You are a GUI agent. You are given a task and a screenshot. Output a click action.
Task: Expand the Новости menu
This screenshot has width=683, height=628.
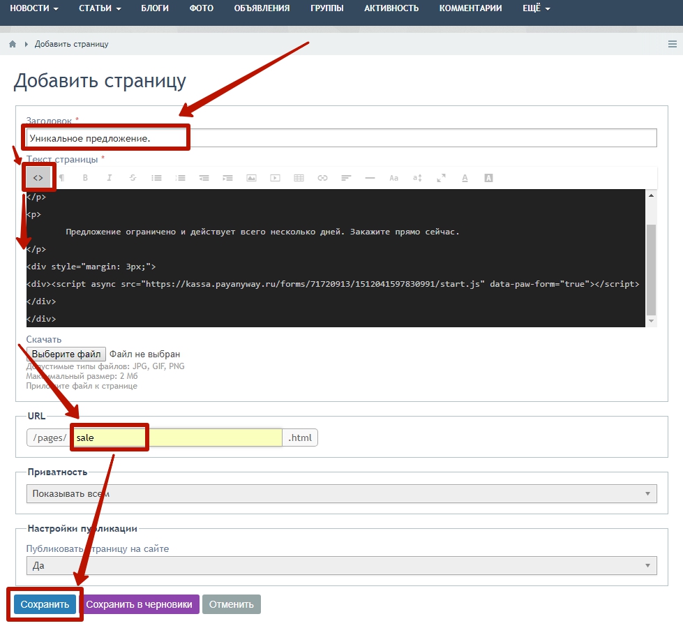tap(33, 8)
